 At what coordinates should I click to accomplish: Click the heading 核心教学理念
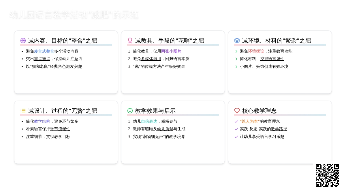coord(259,111)
